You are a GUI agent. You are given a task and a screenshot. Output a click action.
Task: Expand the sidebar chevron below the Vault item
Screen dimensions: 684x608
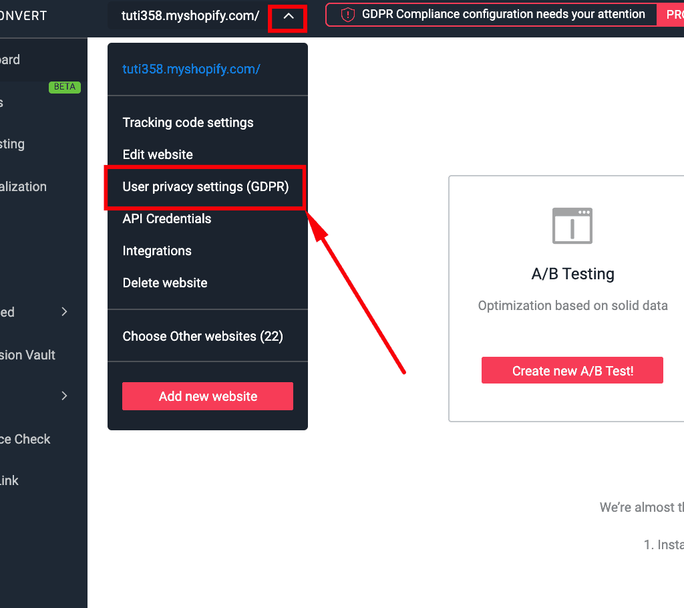pos(64,396)
